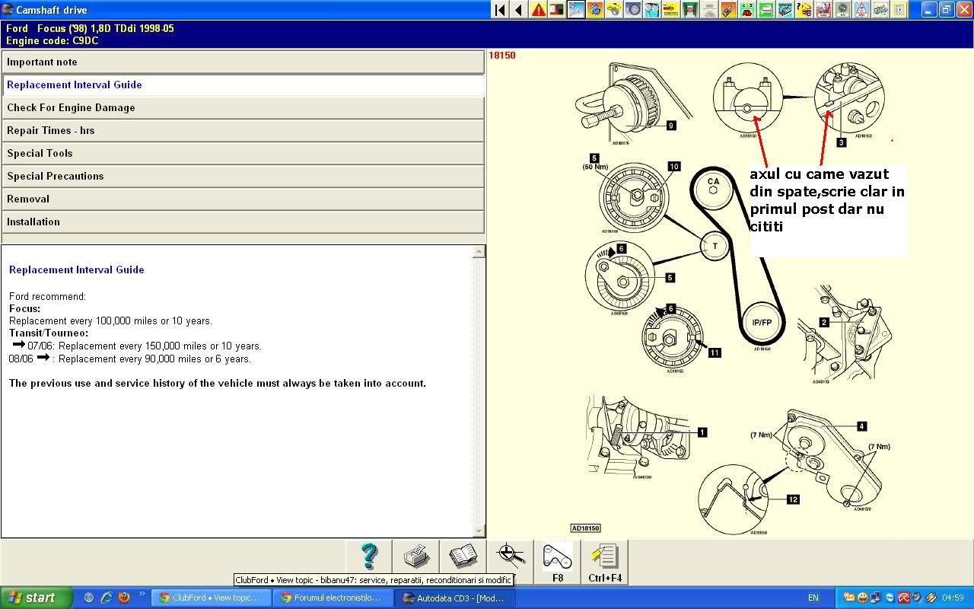The height and width of the screenshot is (609, 974).
Task: Click the text panel scrollbar down arrow
Action: point(479,531)
